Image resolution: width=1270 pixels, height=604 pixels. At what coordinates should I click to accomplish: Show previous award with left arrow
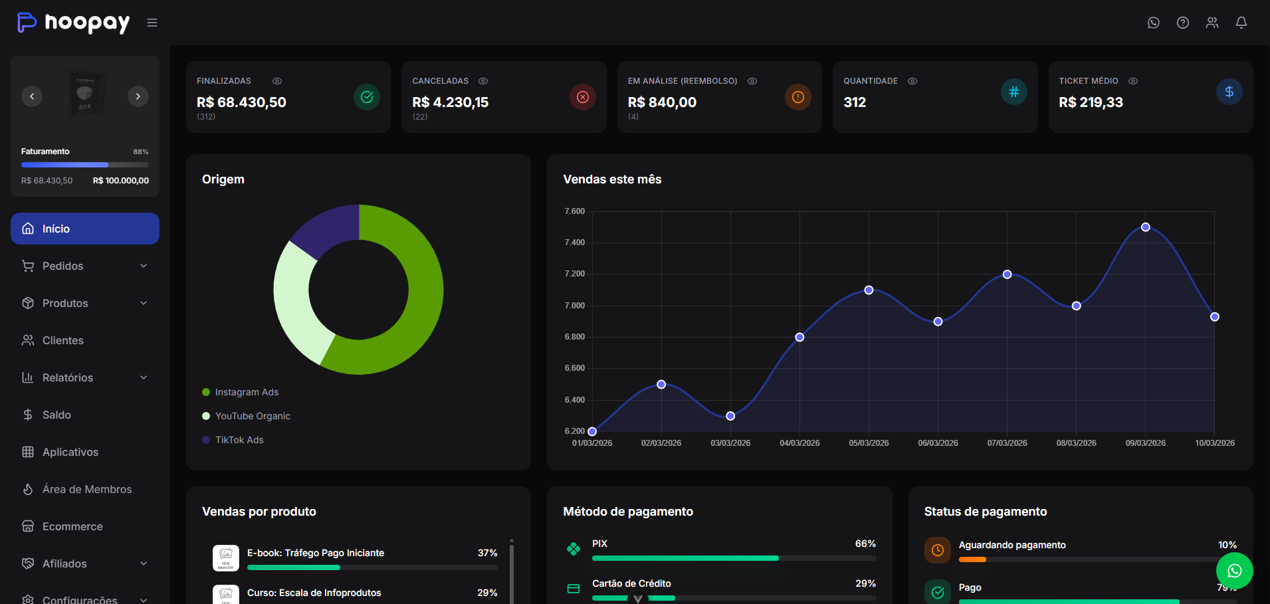coord(32,96)
